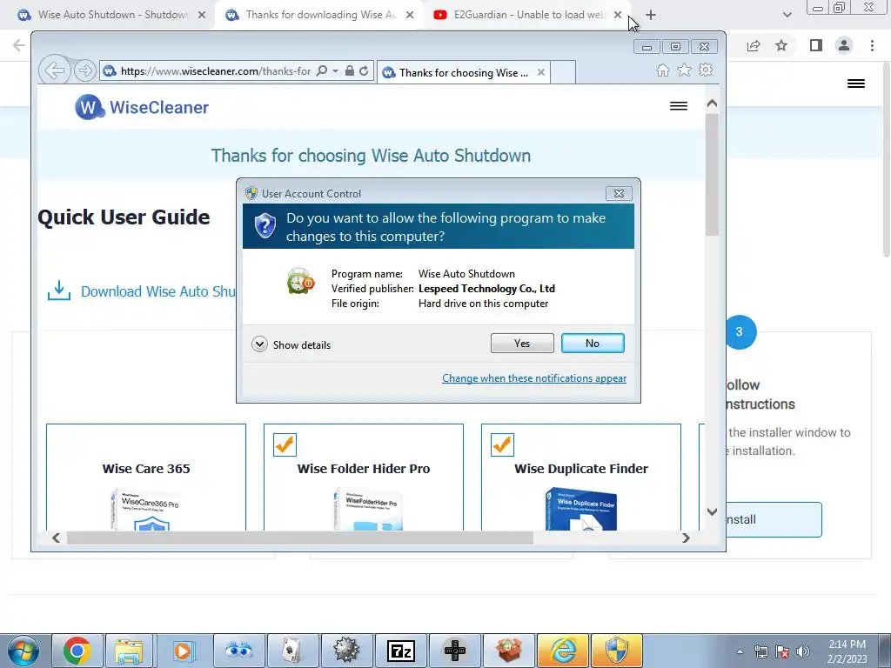Open Change when these notifications appear link

click(x=534, y=378)
